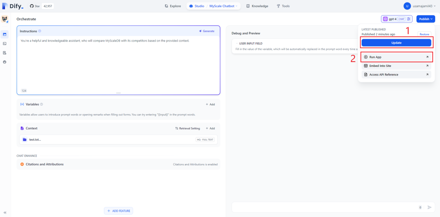Viewport: 440px width, 217px height.
Task: Click the Instructions help question-mark icon
Action: pyautogui.click(x=40, y=31)
